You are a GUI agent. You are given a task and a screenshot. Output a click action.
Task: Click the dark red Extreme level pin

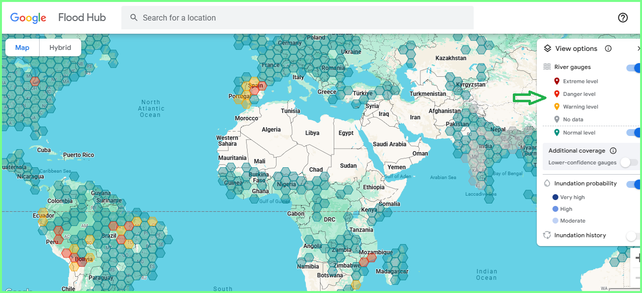556,81
